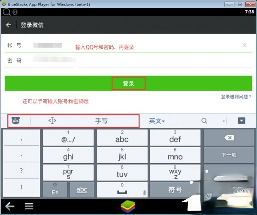Open the 符号 symbols key
This screenshot has height=215, width=257.
(175, 190)
